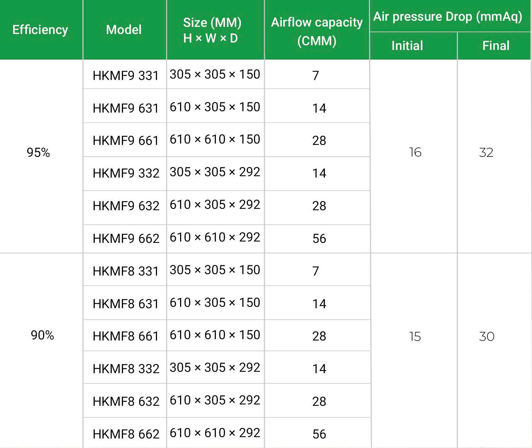This screenshot has width=532, height=448.
Task: Click the 90% efficiency cell
Action: point(42,335)
